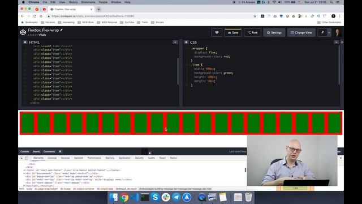Open the YouTube bookmarks folder
The height and width of the screenshot is (204, 362).
pos(127,23)
